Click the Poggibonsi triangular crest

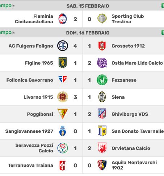tap(63, 114)
